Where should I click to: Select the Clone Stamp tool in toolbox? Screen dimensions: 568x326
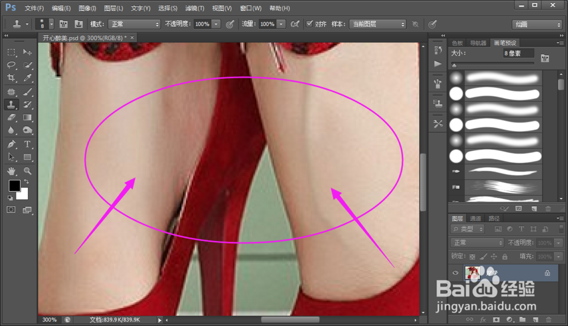(x=11, y=104)
